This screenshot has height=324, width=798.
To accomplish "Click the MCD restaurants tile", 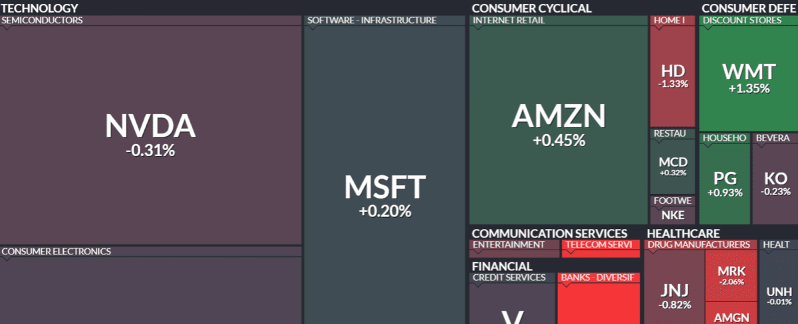I will pos(672,166).
